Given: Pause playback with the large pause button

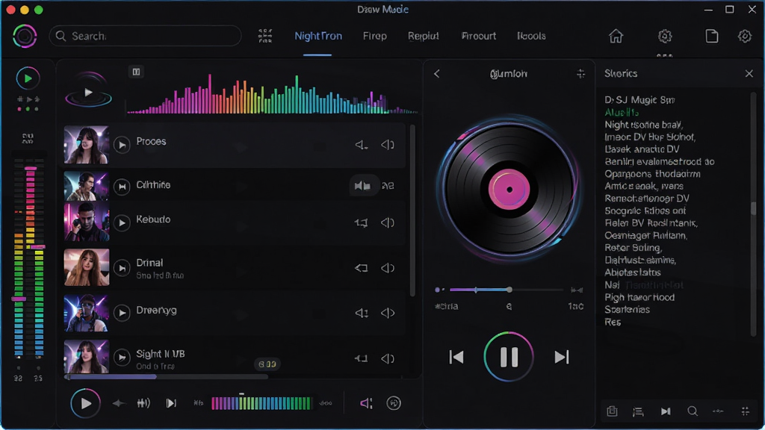Looking at the screenshot, I should pyautogui.click(x=509, y=357).
